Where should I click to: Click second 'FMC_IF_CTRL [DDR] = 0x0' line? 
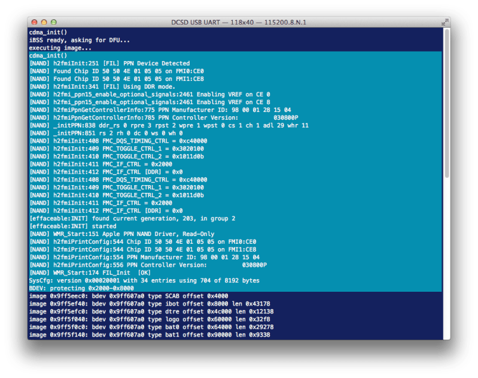pyautogui.click(x=106, y=211)
